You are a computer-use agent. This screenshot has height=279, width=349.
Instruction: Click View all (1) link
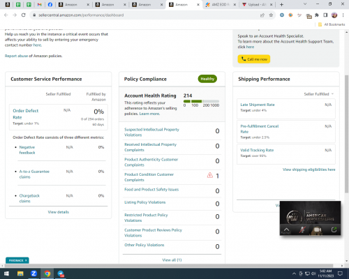pos(172,260)
